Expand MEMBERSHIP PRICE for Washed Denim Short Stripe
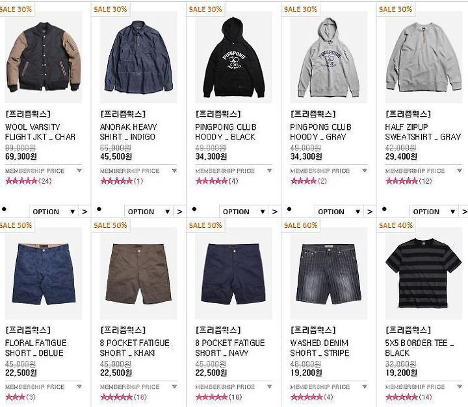The image size is (468, 407). pos(365,386)
